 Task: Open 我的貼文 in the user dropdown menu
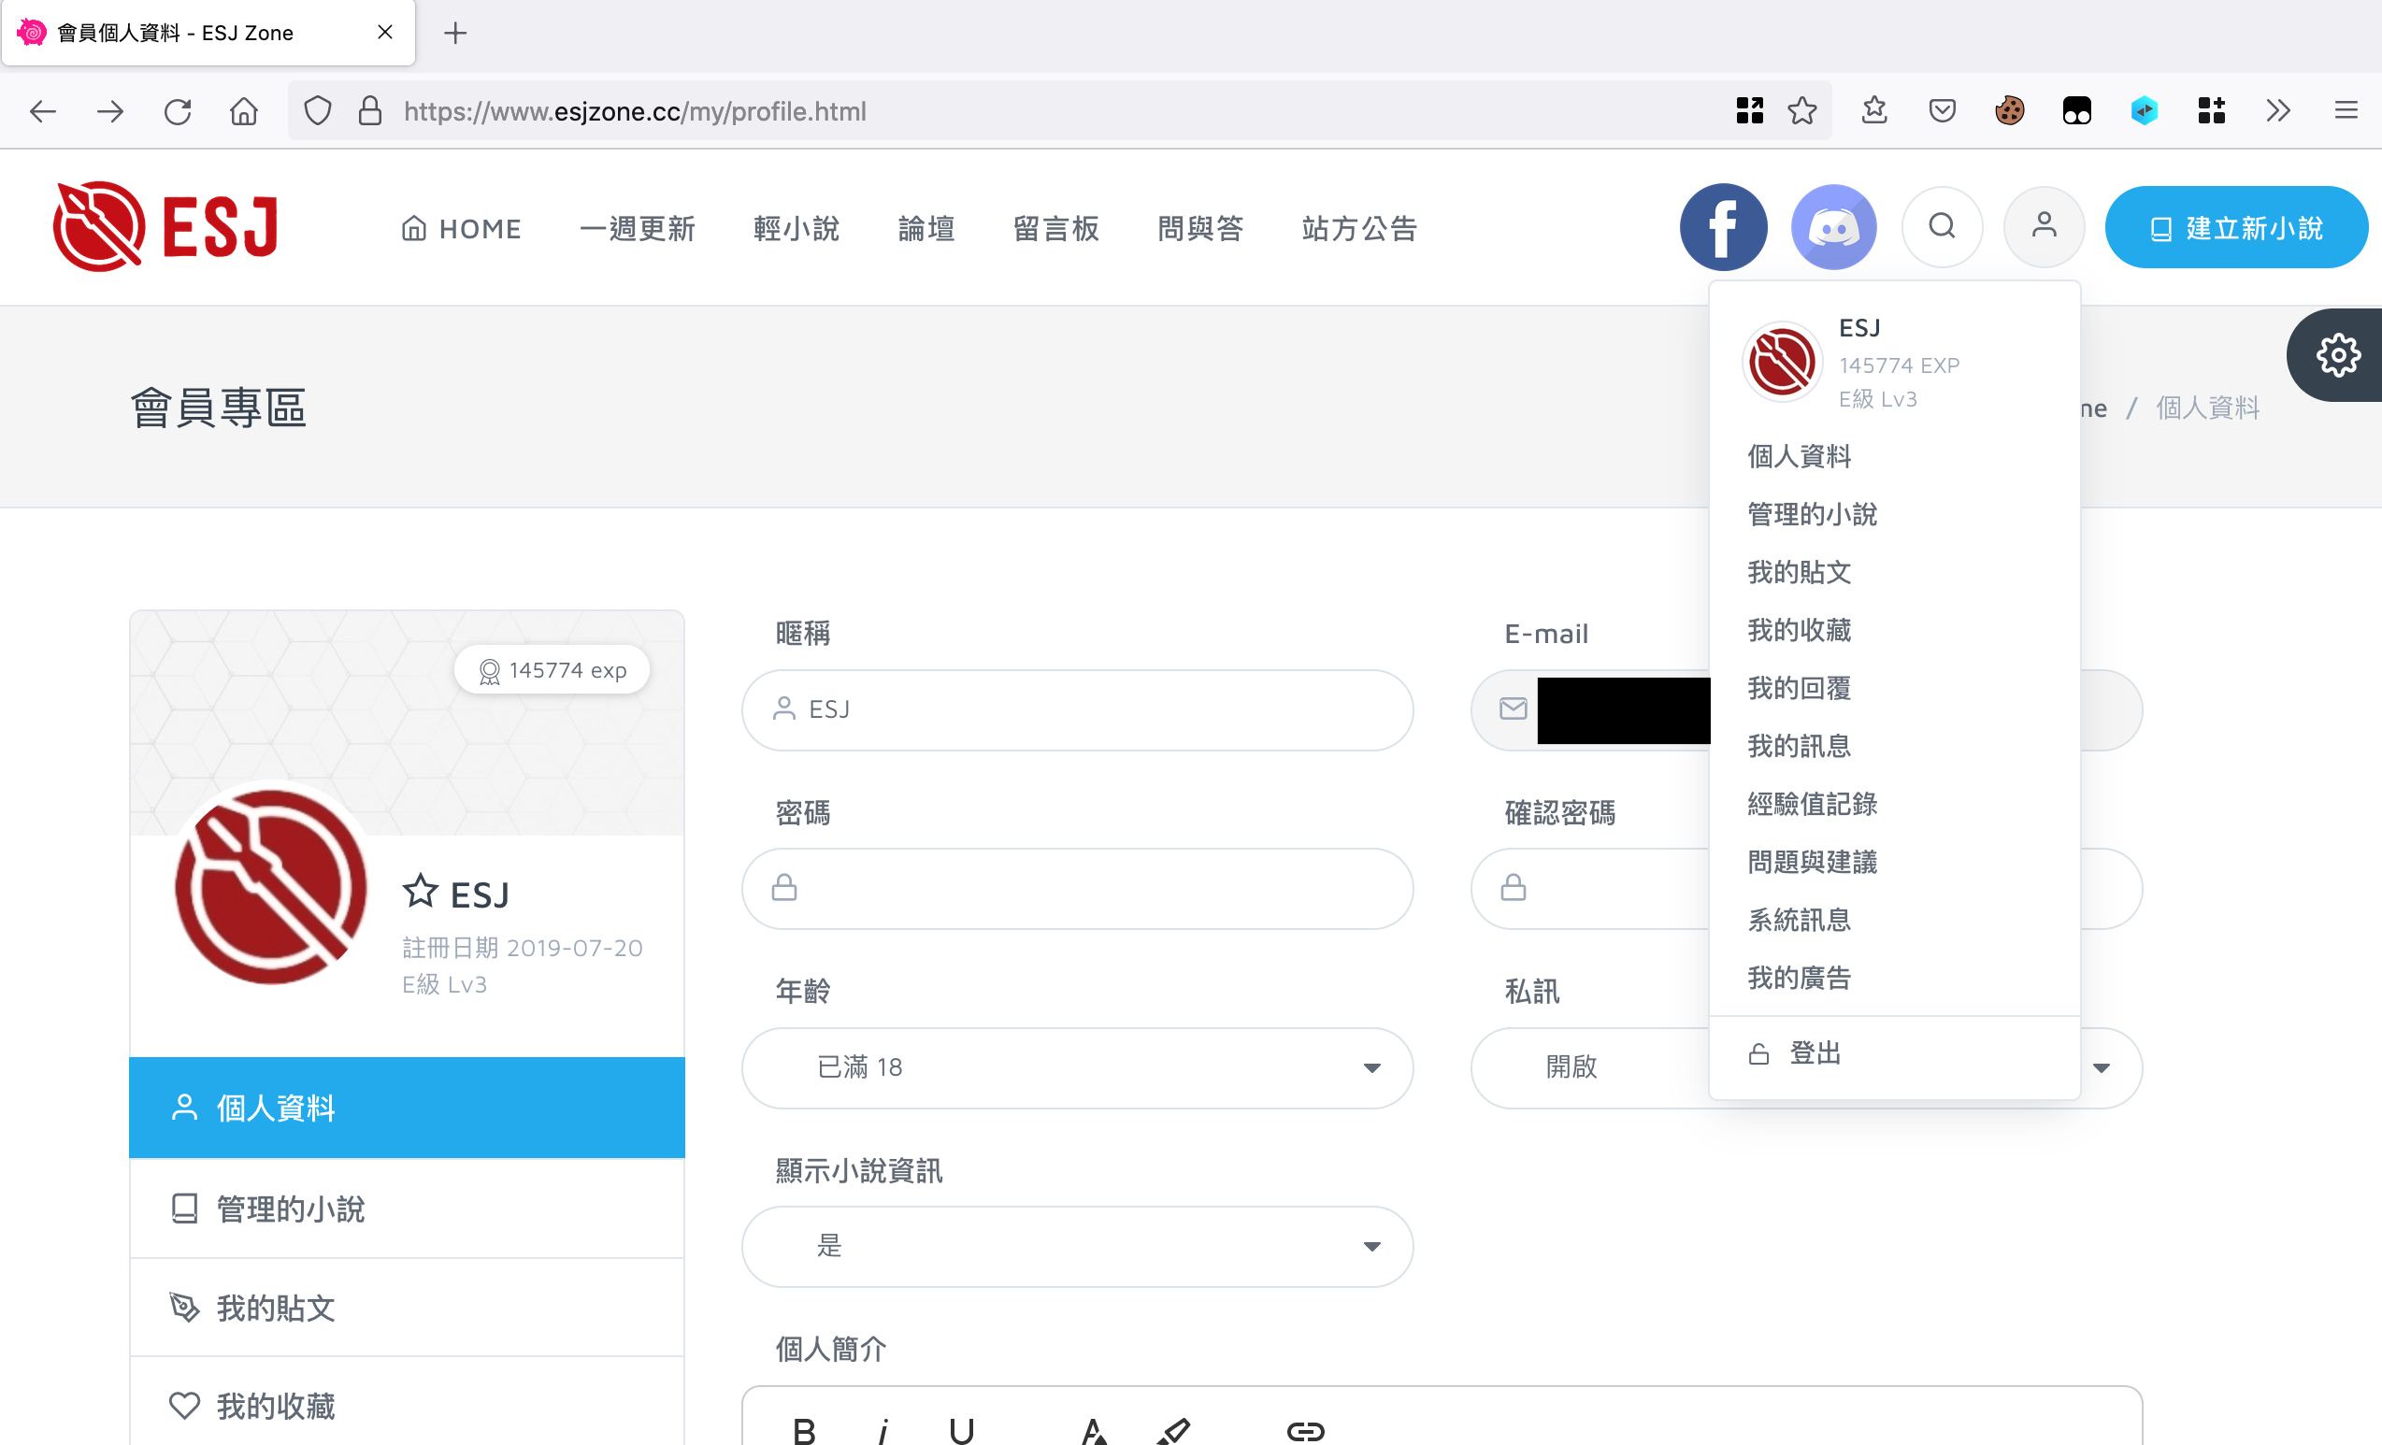coord(1798,571)
